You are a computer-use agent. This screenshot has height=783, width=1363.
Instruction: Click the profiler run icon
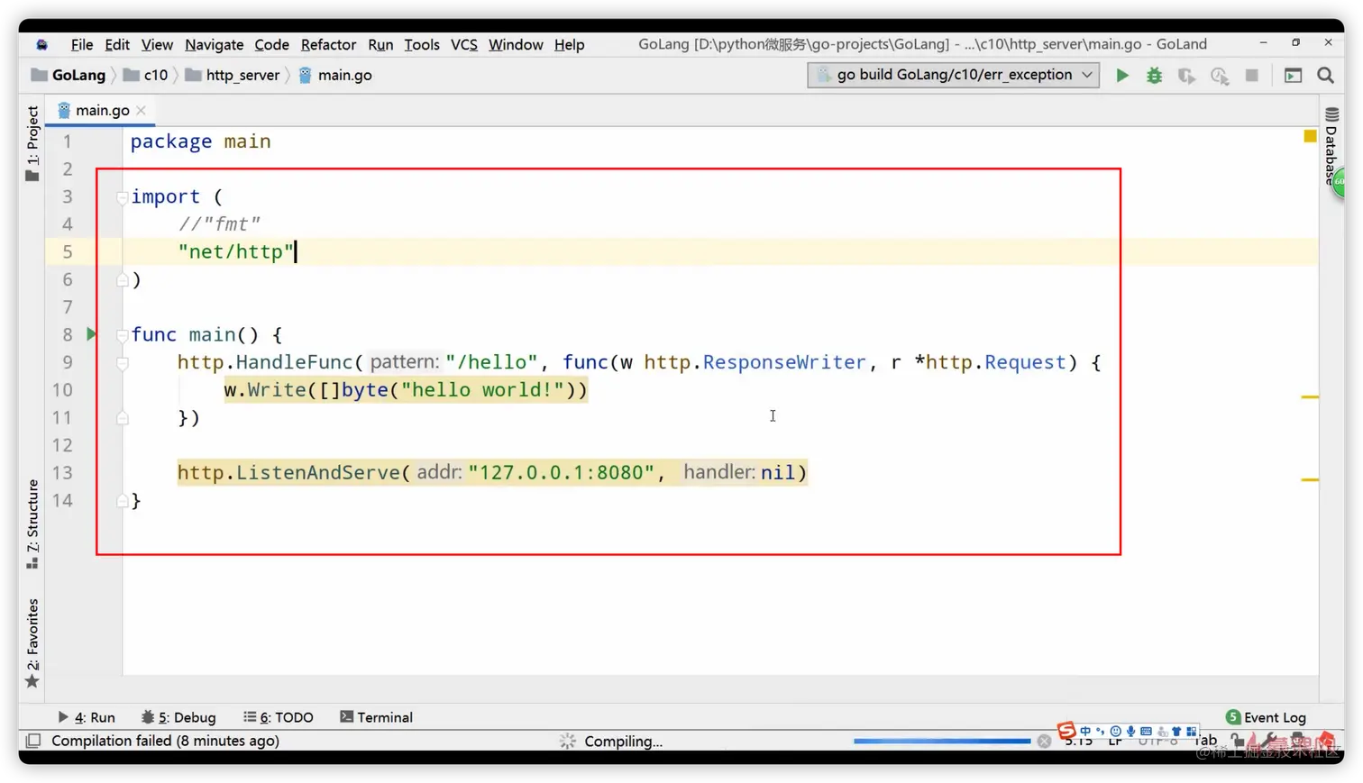click(x=1220, y=76)
